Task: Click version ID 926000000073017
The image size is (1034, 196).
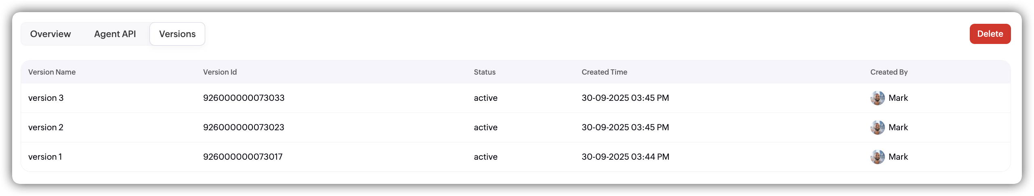Action: (243, 157)
